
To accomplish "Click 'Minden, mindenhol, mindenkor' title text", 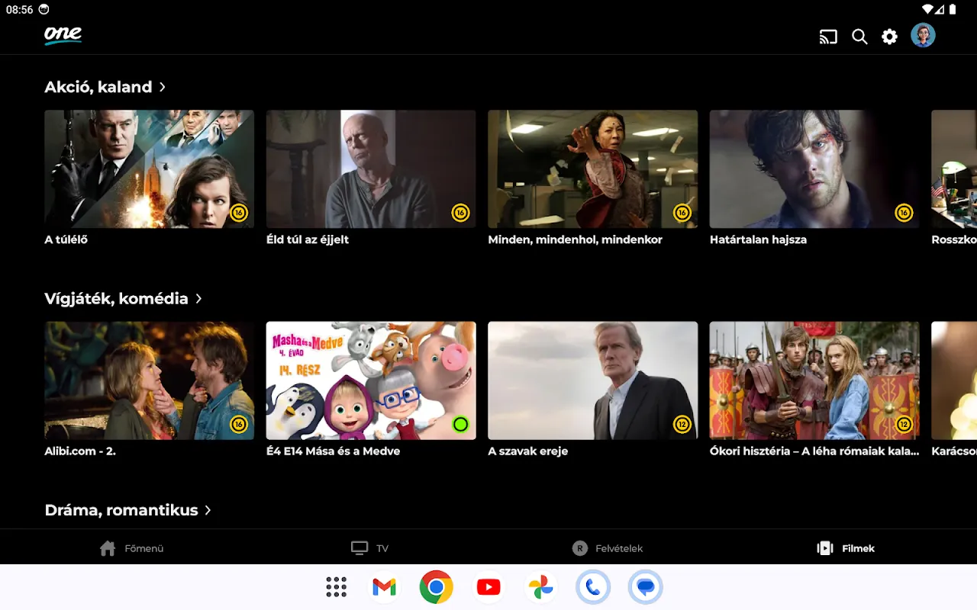I will point(576,239).
